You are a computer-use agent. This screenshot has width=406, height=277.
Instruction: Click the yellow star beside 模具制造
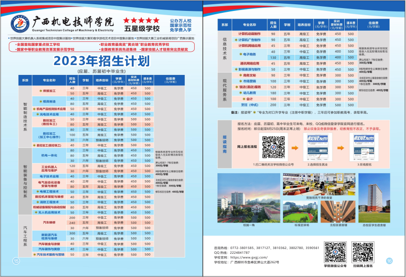coord(41,102)
